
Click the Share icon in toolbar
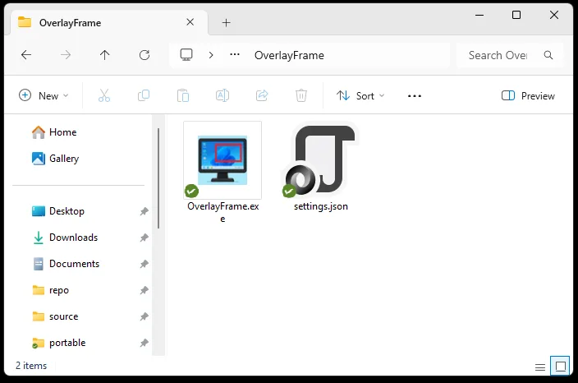click(262, 95)
